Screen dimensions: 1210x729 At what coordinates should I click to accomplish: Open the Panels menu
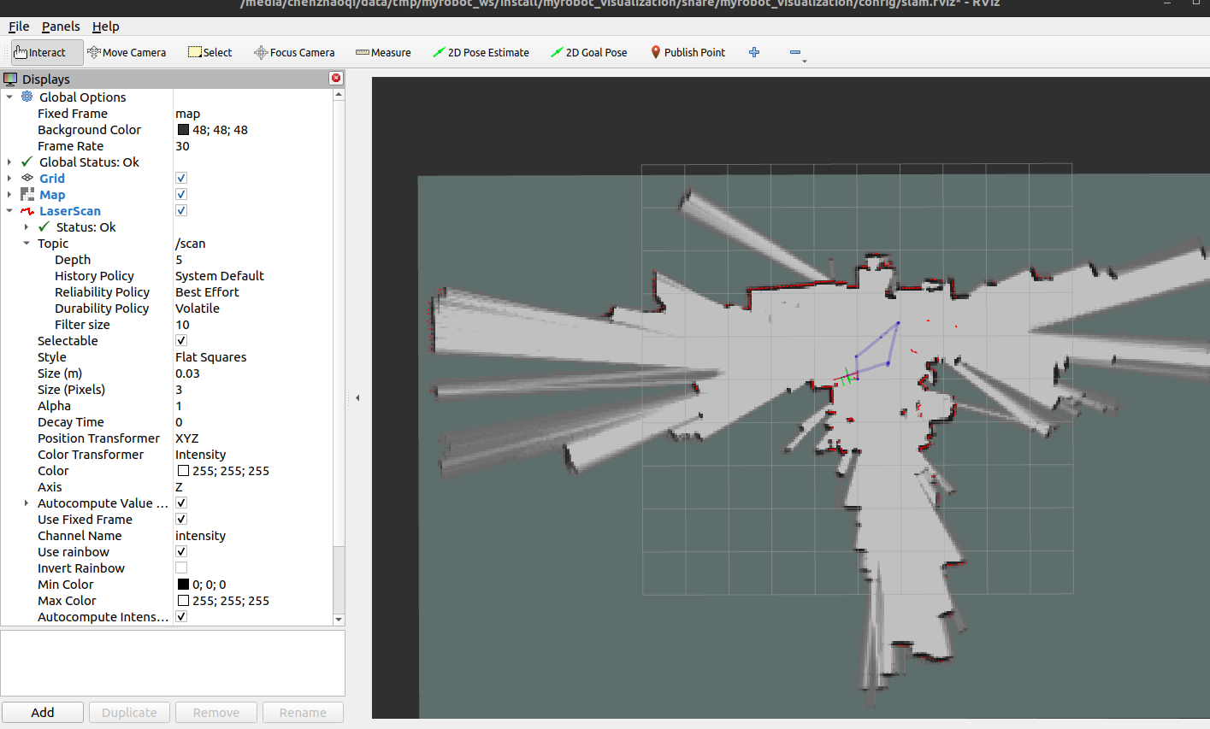click(x=61, y=26)
